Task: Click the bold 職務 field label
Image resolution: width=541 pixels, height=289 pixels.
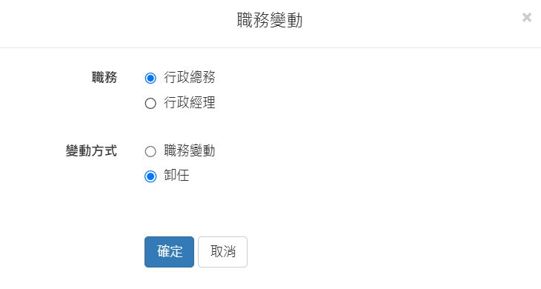Action: point(104,77)
